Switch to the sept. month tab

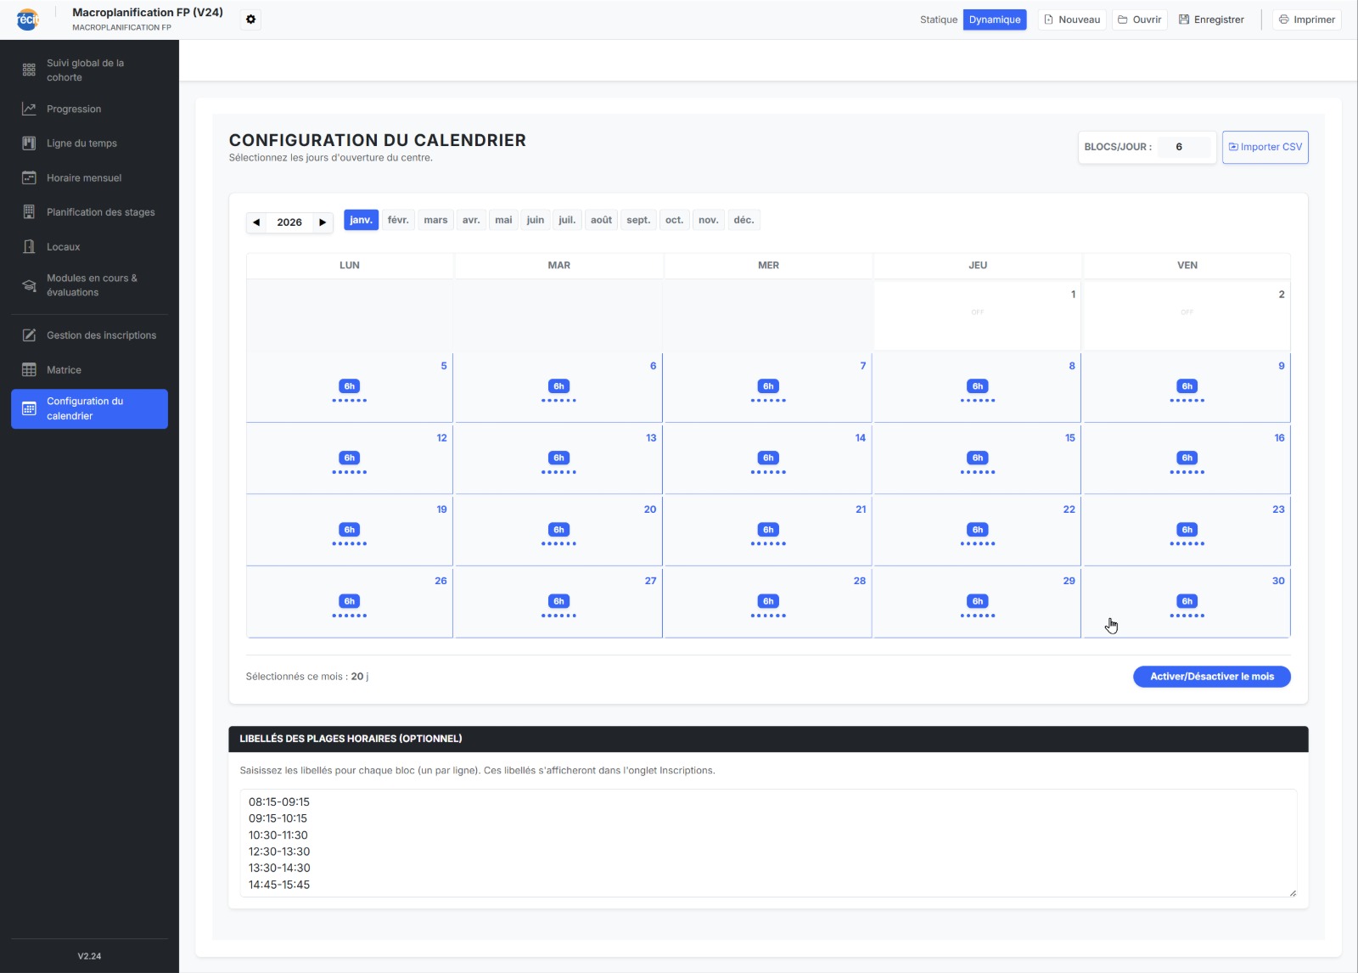(x=638, y=220)
